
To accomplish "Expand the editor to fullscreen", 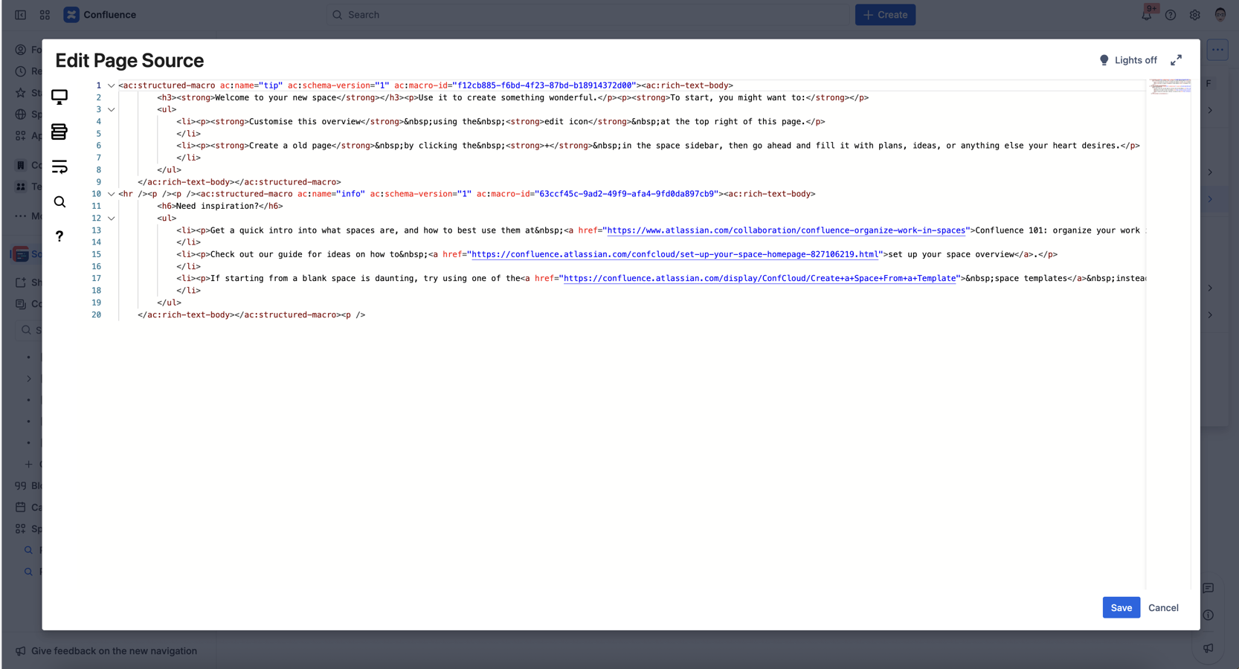I will click(1176, 60).
